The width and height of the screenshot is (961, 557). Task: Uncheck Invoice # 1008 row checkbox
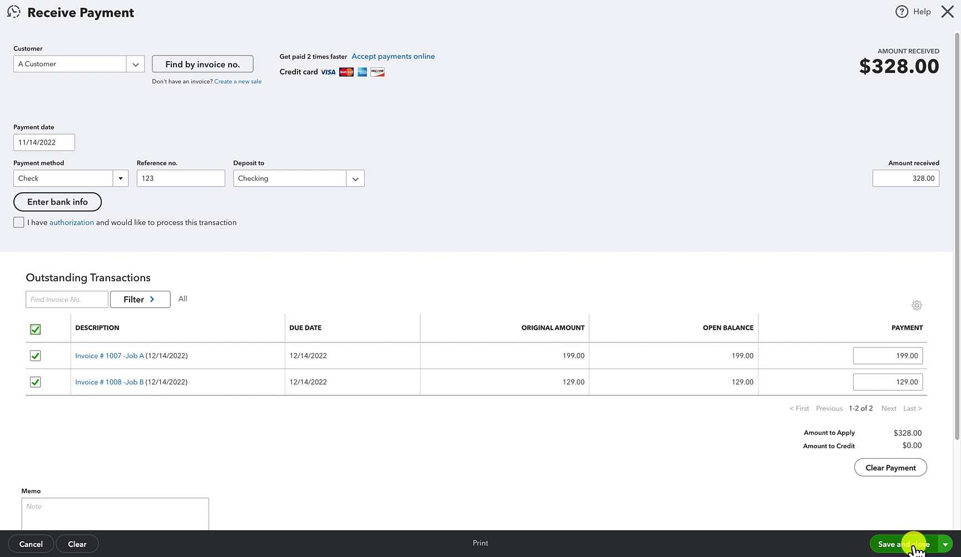(35, 382)
